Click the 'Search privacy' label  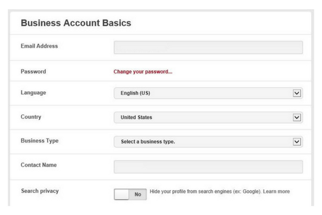pos(41,191)
